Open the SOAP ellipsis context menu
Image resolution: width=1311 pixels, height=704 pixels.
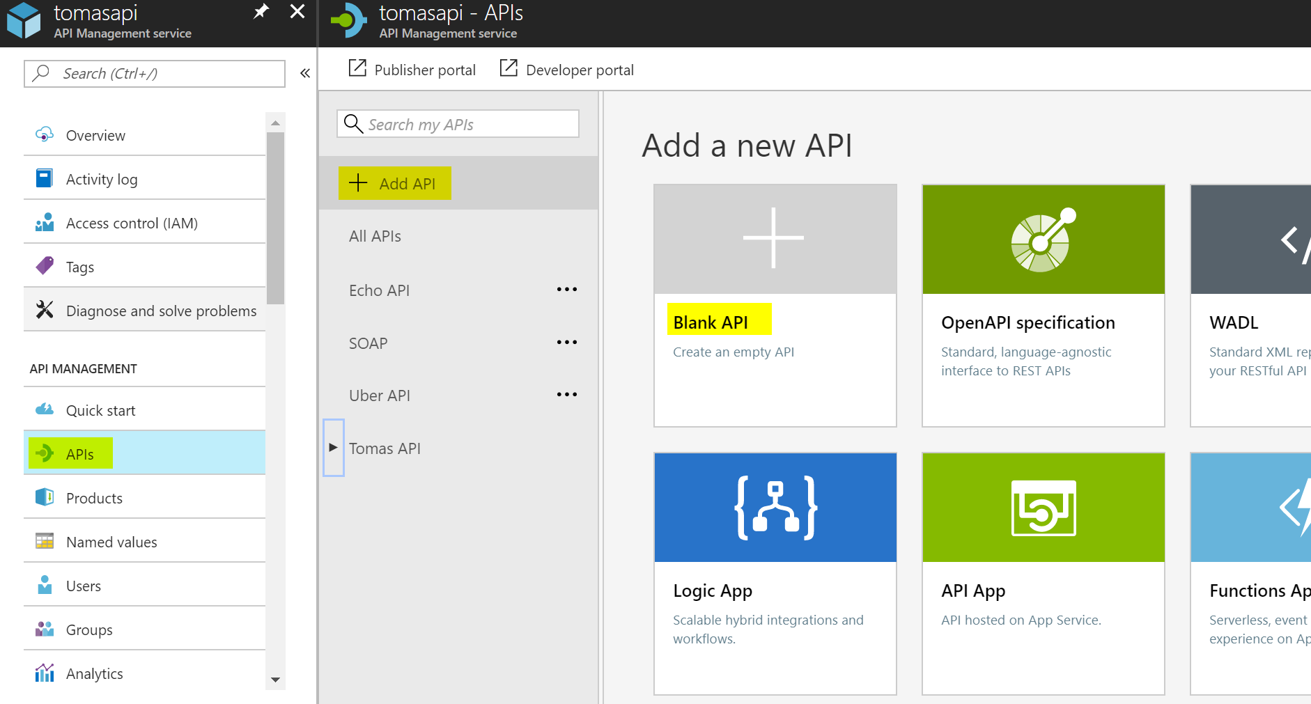(566, 342)
